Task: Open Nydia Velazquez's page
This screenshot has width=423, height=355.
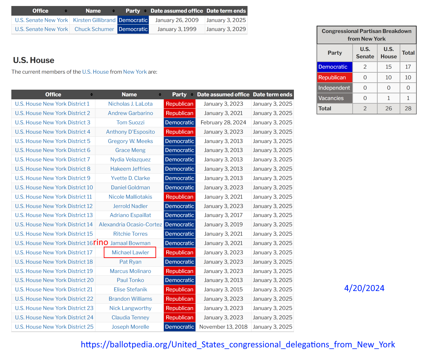Action: [x=130, y=160]
